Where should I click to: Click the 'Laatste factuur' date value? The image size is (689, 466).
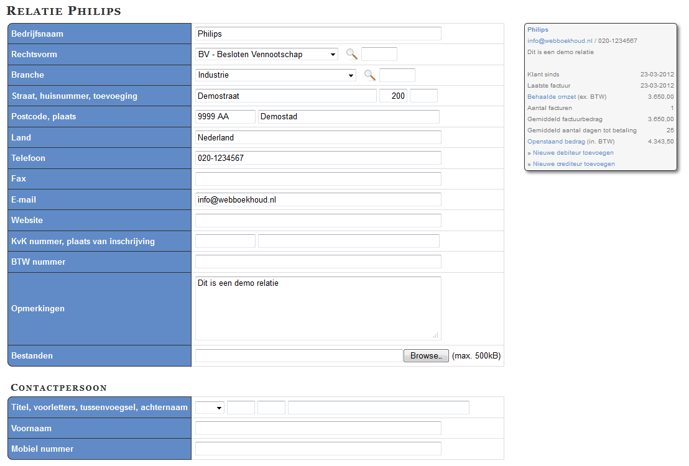click(x=657, y=86)
